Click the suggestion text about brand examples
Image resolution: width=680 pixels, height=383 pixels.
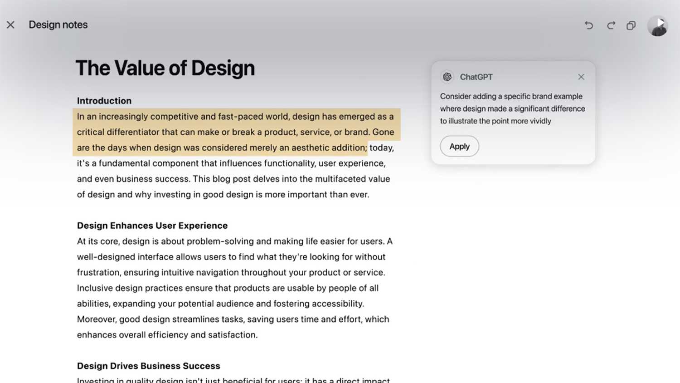click(x=512, y=108)
